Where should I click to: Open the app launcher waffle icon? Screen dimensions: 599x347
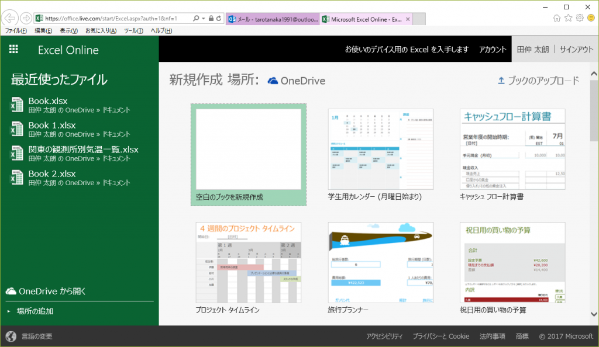13,50
